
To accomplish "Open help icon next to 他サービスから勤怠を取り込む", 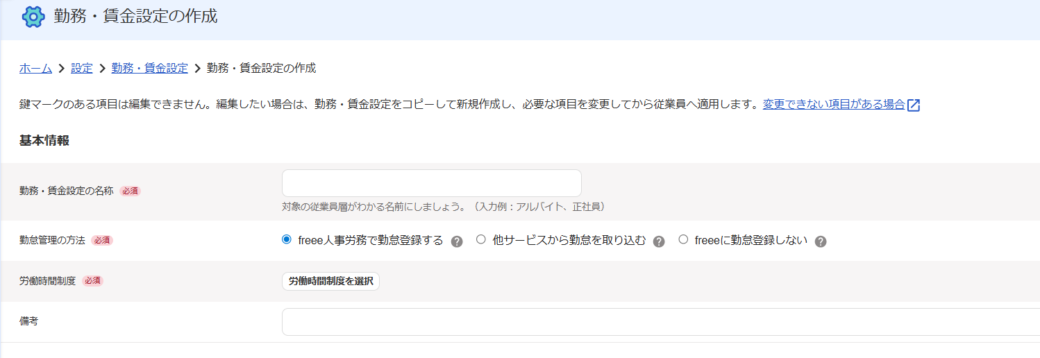I will coord(660,241).
